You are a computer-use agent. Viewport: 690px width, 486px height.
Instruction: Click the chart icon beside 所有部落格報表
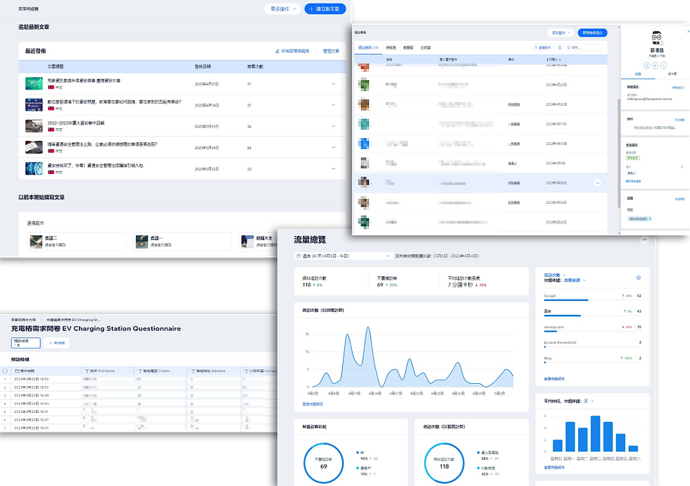[277, 51]
